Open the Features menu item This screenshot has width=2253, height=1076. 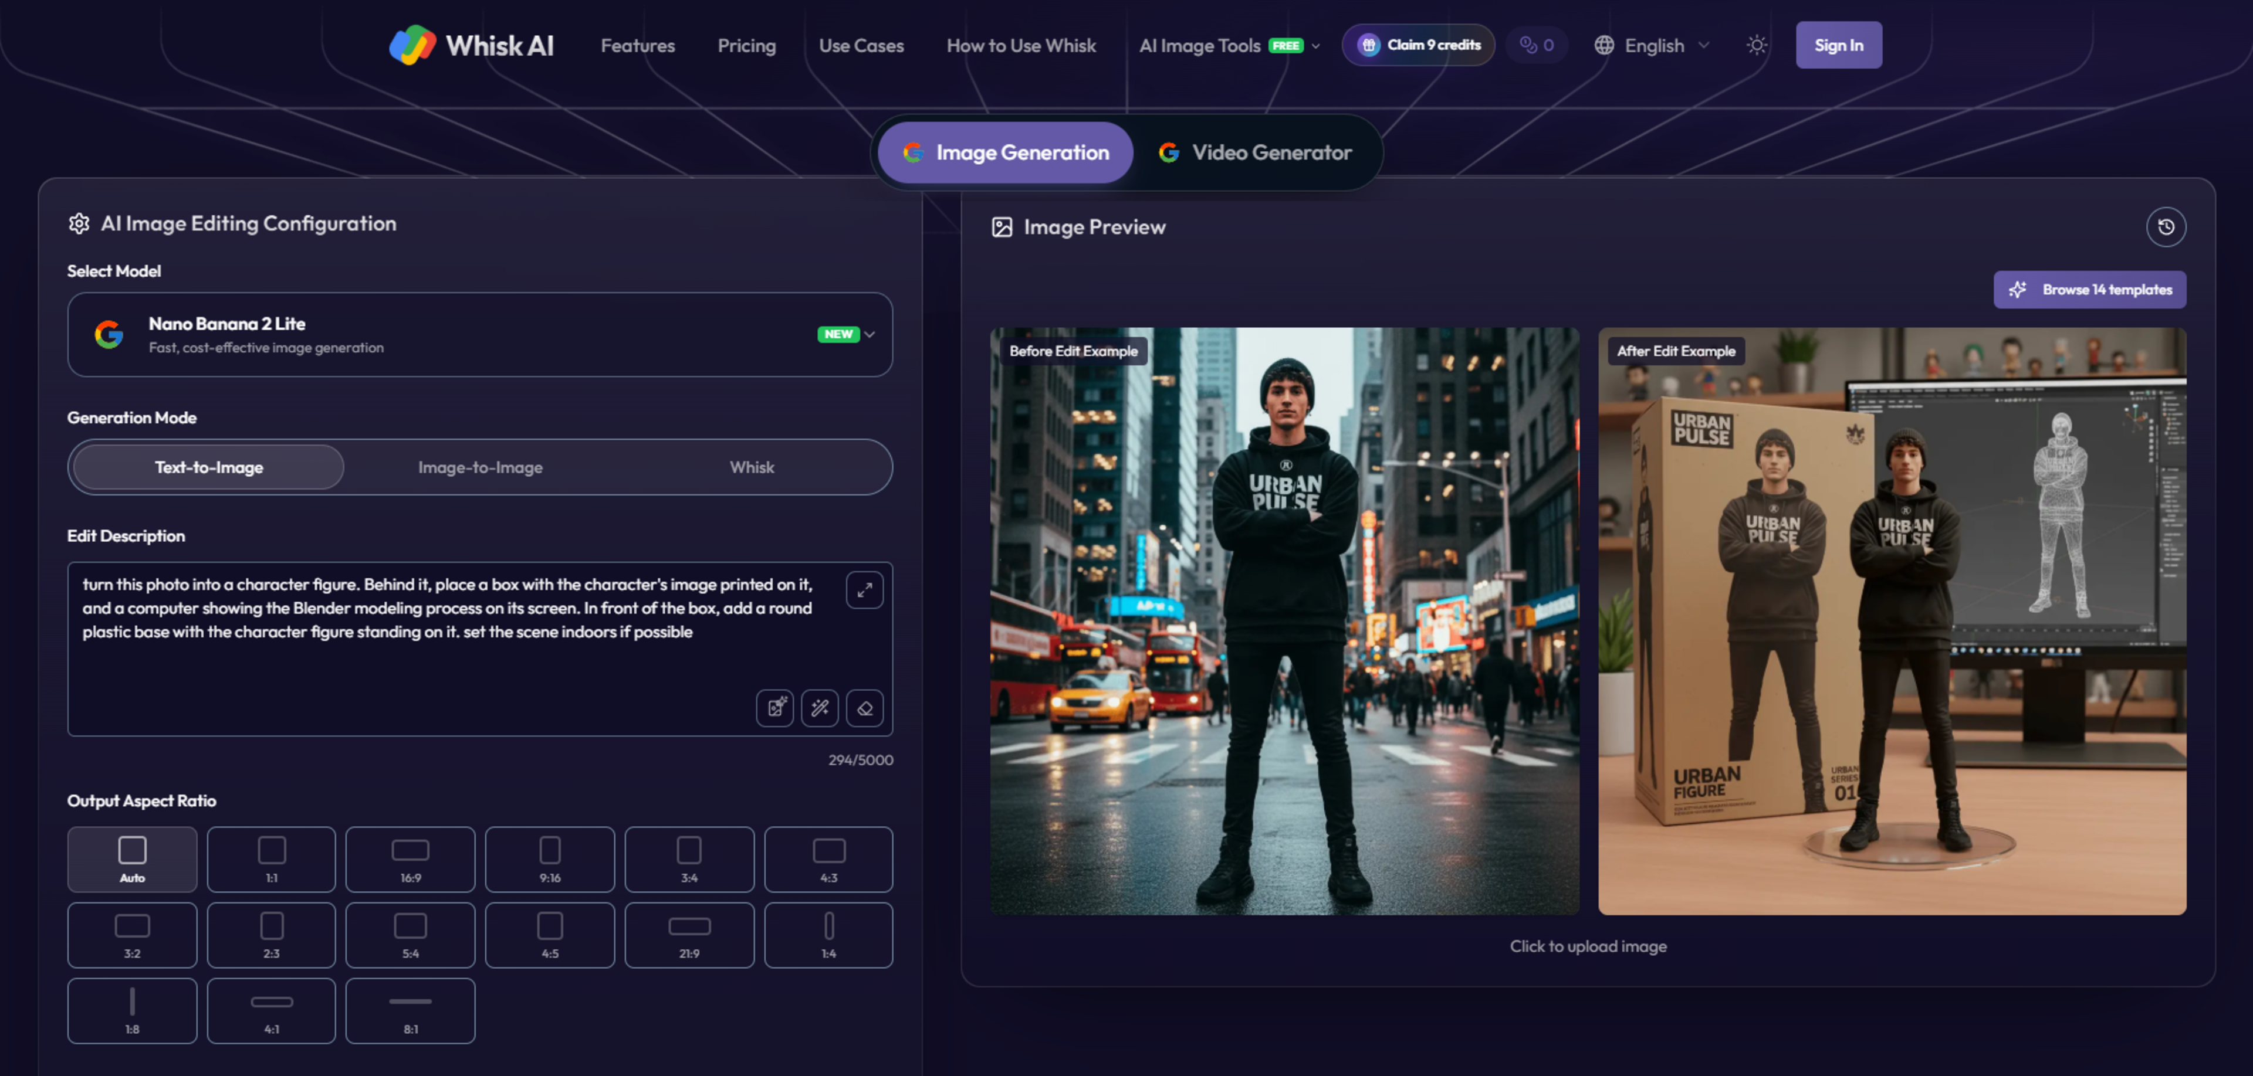click(638, 46)
